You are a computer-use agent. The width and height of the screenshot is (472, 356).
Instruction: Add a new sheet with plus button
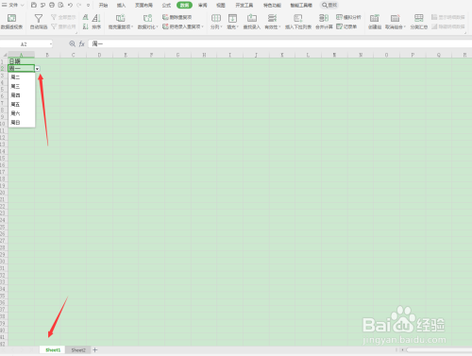point(95,350)
